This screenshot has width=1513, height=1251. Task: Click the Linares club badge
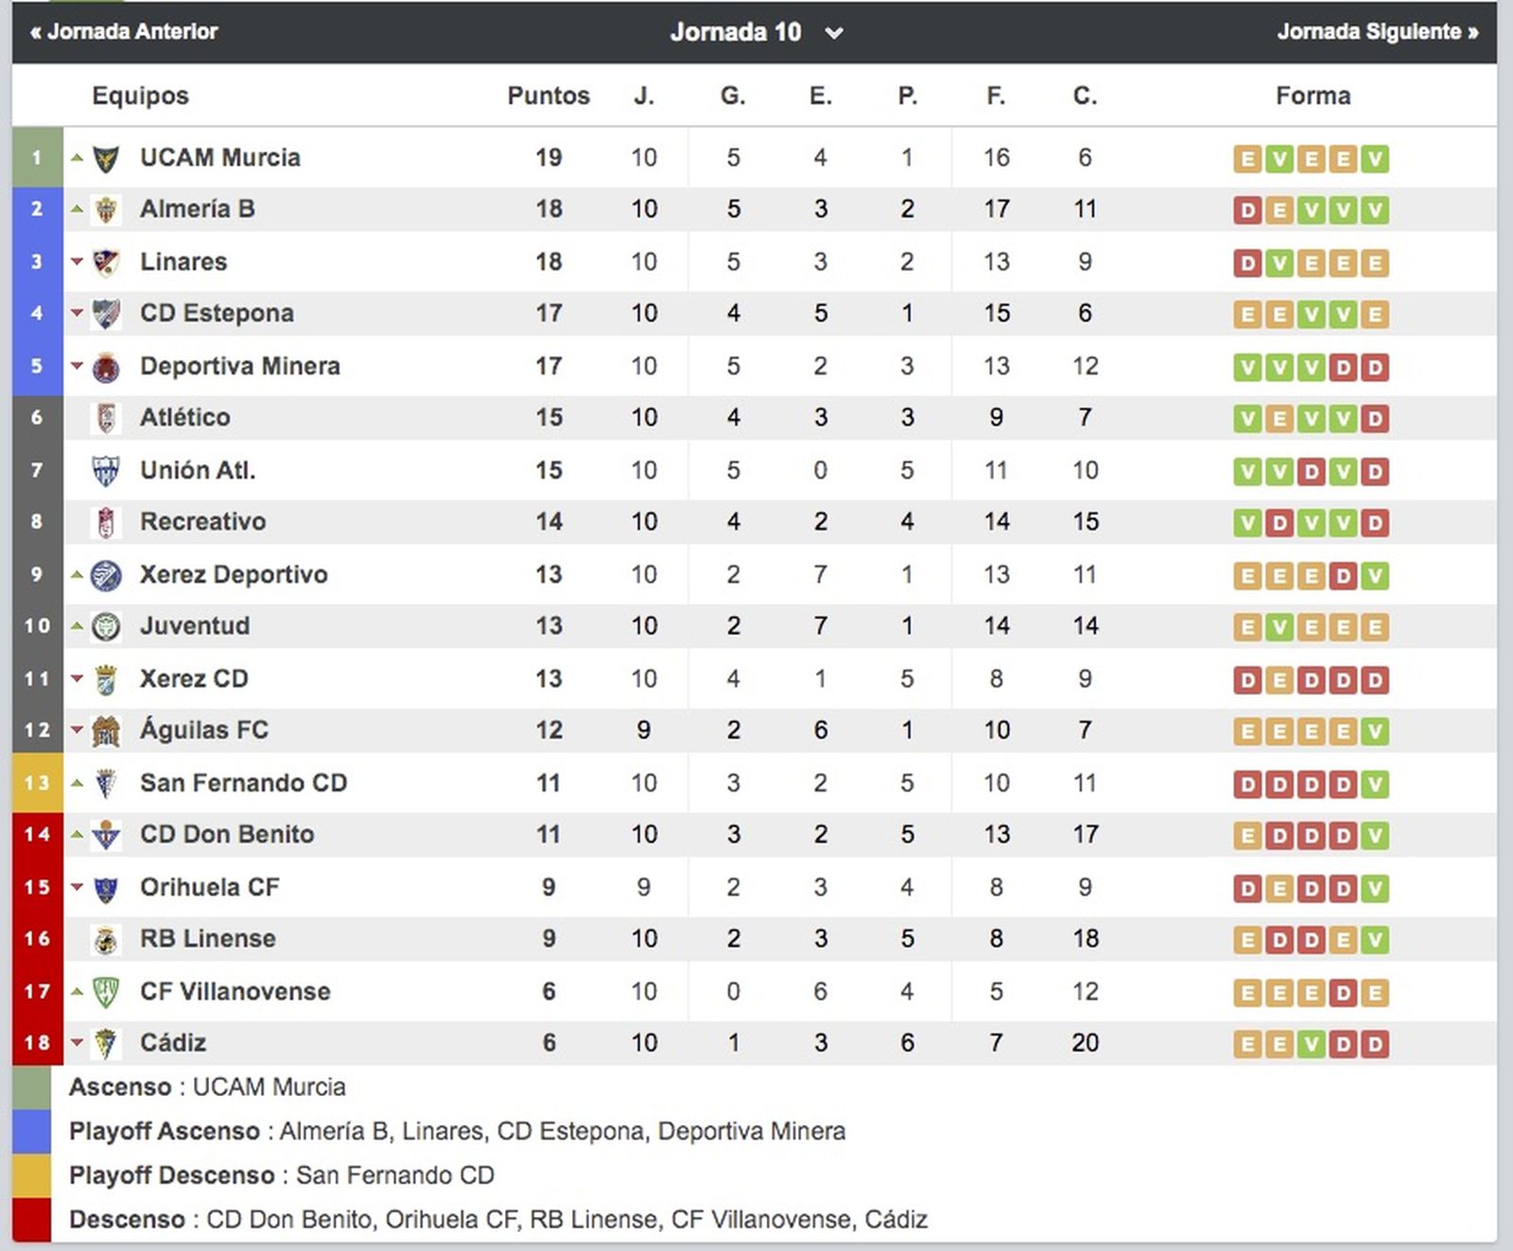point(107,262)
